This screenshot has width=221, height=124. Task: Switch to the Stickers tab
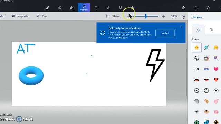[84, 8]
